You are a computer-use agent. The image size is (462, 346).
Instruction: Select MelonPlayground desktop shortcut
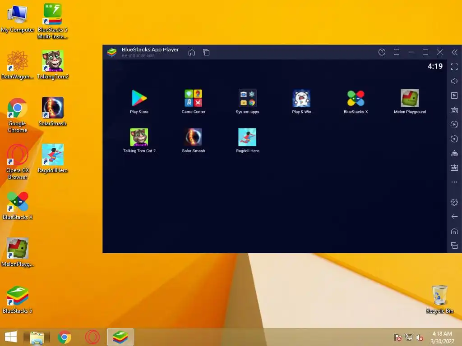point(18,252)
